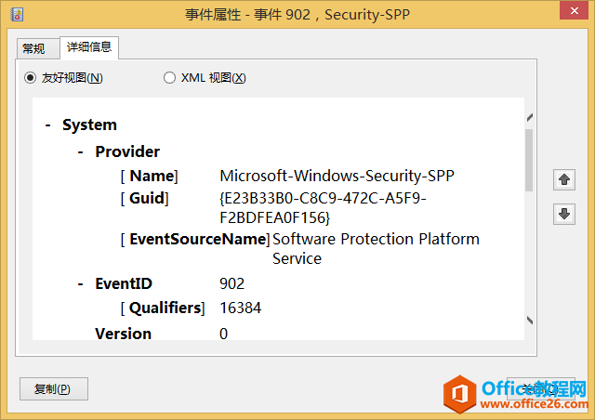Image resolution: width=595 pixels, height=420 pixels.
Task: Click the scroll up arrow of details pane
Action: pos(530,118)
